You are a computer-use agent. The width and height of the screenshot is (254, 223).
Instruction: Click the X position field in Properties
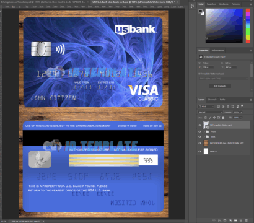208,67
